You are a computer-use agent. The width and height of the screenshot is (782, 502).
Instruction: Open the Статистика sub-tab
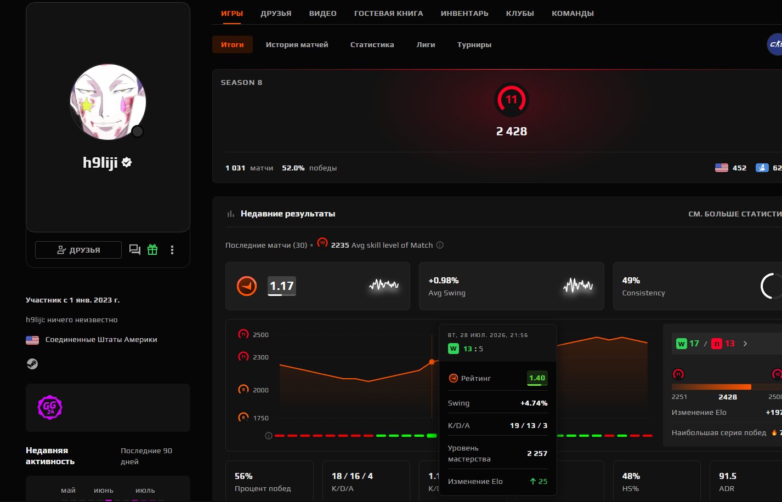coord(372,44)
